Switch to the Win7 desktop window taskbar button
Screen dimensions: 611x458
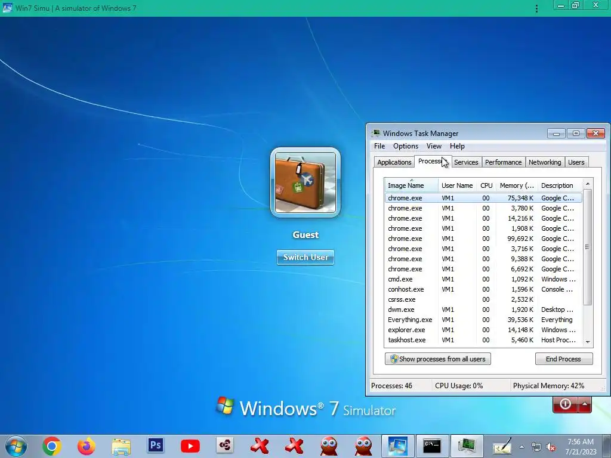[x=398, y=446]
